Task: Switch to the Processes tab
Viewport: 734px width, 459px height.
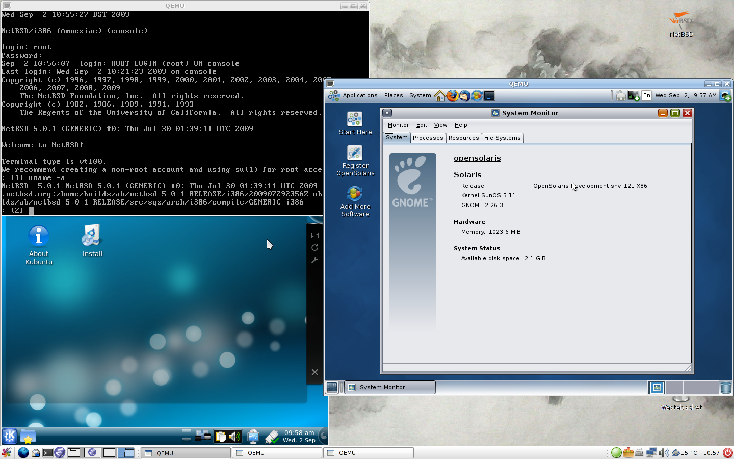Action: [x=428, y=138]
